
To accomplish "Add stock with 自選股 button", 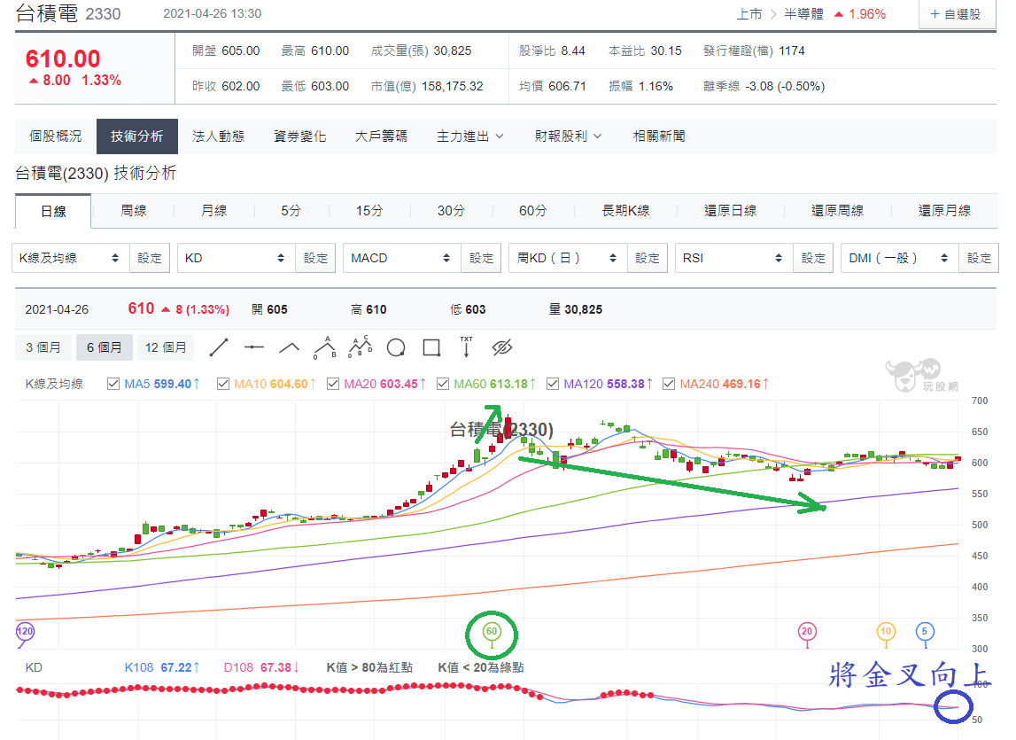I will coord(957,14).
